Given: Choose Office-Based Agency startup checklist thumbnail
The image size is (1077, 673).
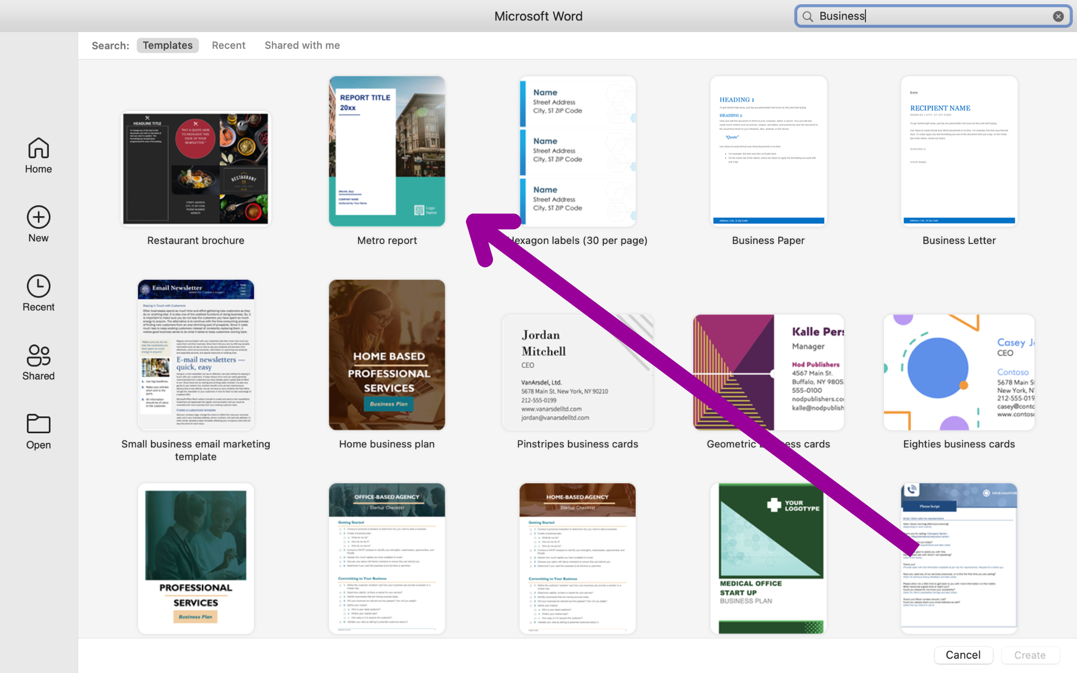Looking at the screenshot, I should (x=387, y=558).
